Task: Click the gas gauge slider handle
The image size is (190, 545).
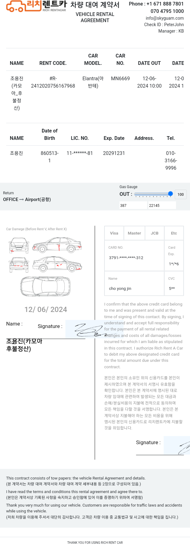Action: (170, 194)
